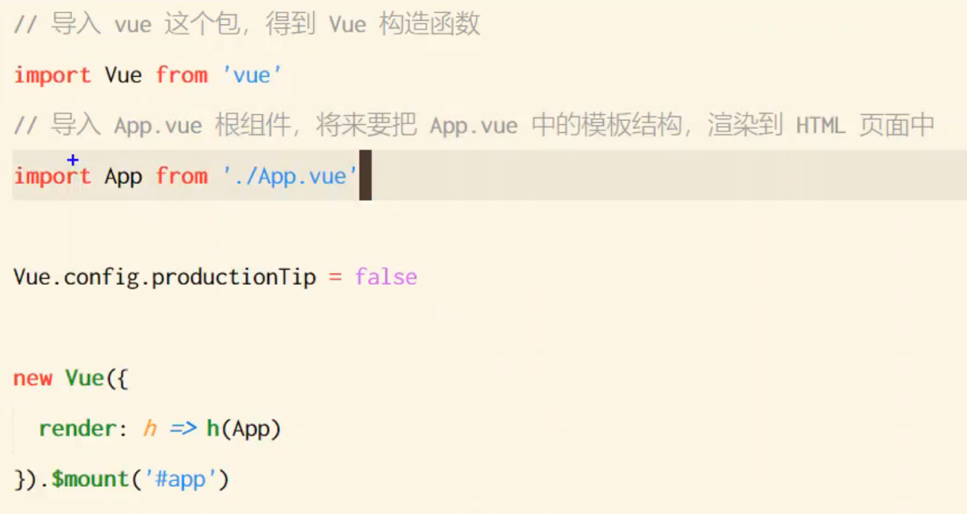Click 'Vue' in the 'new Vue({' line
The width and height of the screenshot is (967, 514).
tap(85, 378)
